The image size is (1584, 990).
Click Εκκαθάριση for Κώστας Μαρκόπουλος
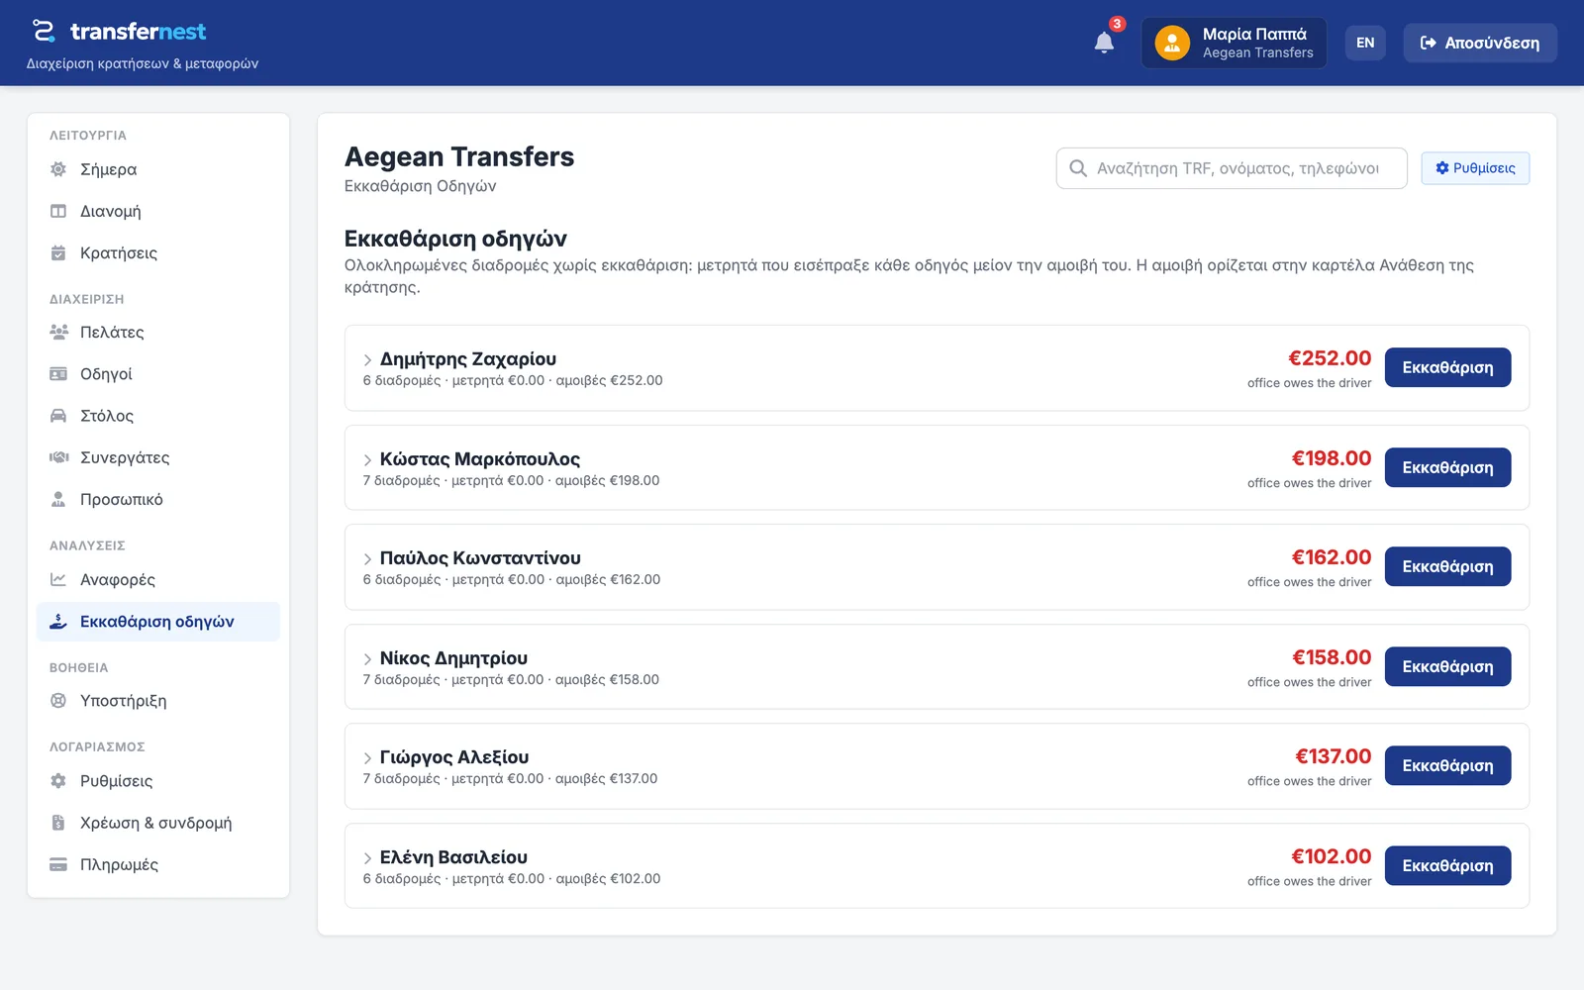tap(1447, 467)
